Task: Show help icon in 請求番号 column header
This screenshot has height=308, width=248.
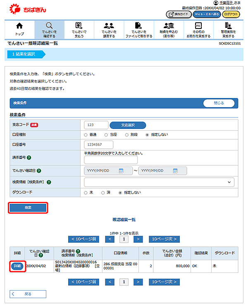Action: point(78,251)
